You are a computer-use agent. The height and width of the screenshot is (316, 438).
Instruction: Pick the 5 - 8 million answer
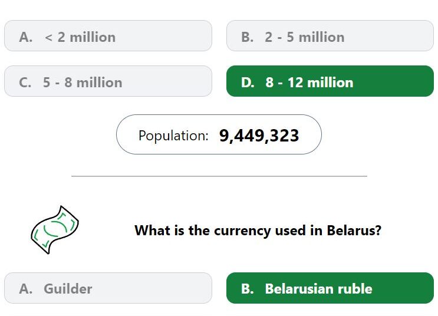pos(108,81)
